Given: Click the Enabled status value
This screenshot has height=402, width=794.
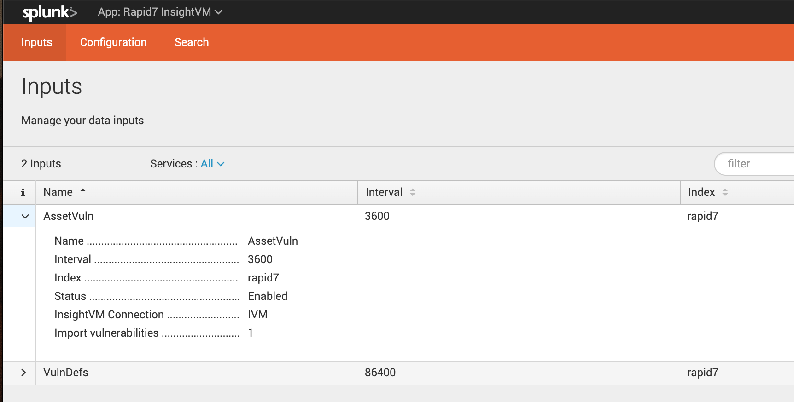Looking at the screenshot, I should point(268,296).
